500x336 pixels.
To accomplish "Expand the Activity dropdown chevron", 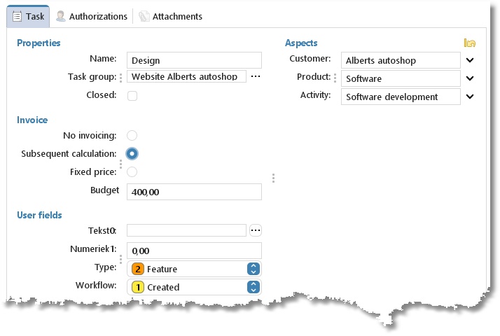I will point(470,97).
